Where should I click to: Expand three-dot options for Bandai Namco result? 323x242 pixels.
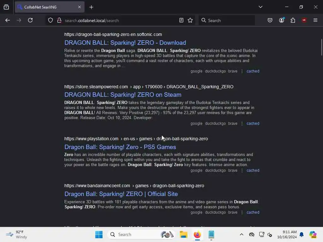tap(242, 212)
